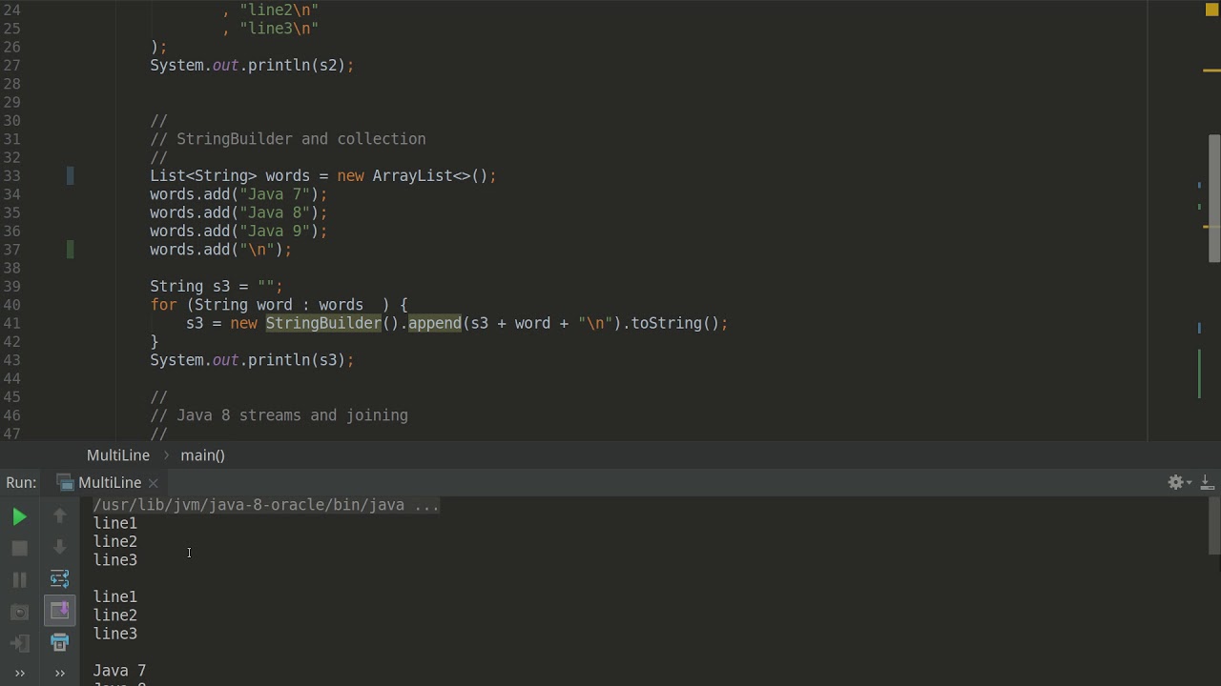Click the List<String> words declaration
Viewport: 1221px width, 686px height.
[323, 175]
